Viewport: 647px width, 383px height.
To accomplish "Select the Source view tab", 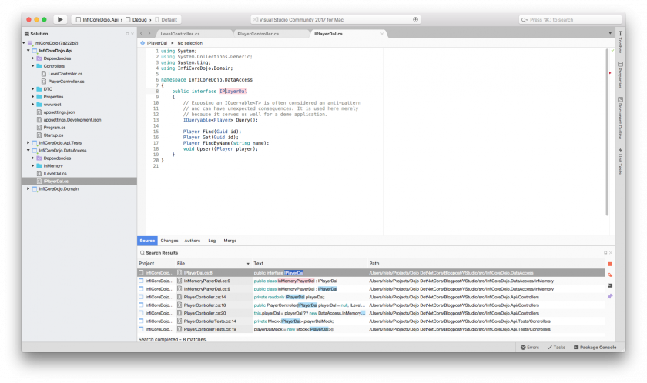I will pyautogui.click(x=147, y=241).
